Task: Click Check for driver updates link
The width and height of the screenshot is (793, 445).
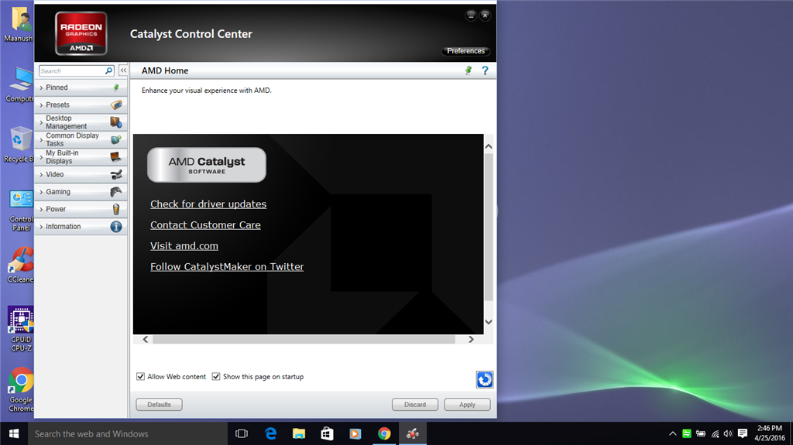Action: (x=208, y=204)
